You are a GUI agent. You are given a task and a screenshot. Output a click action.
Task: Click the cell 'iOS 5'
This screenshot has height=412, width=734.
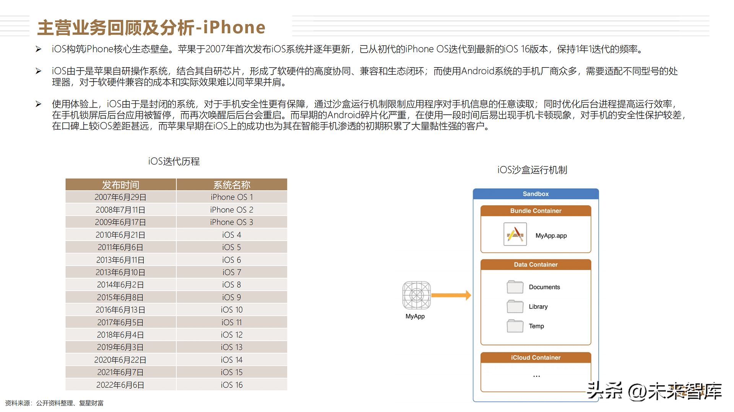point(232,247)
